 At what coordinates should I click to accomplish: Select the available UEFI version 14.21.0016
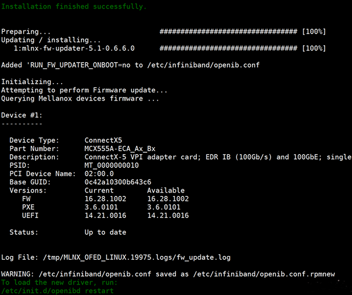click(168, 215)
